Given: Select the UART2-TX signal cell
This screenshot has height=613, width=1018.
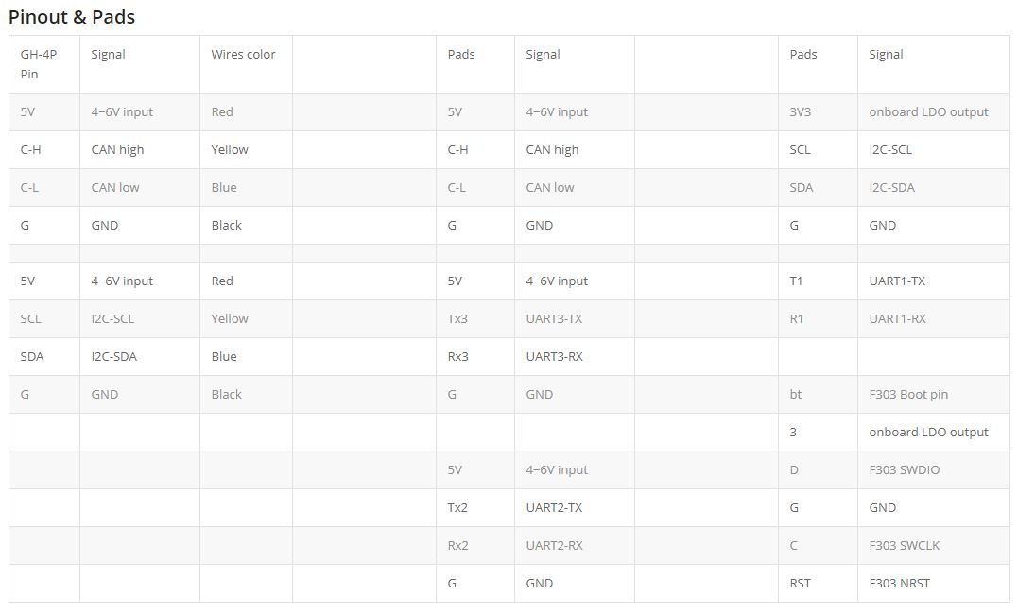Looking at the screenshot, I should point(574,507).
